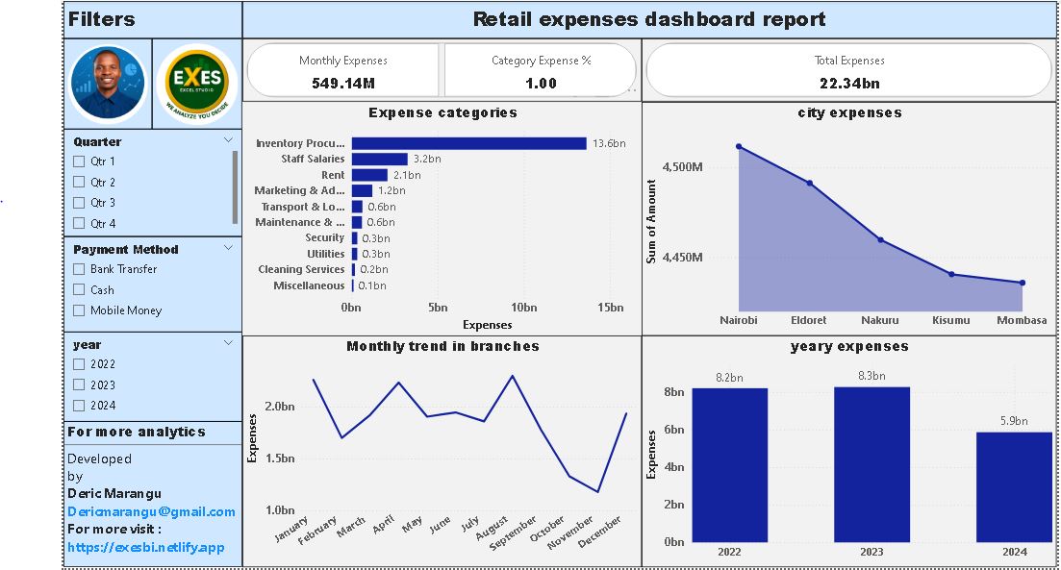Select the Inventory Procurement expense bar
This screenshot has height=570, width=1061.
click(x=471, y=142)
